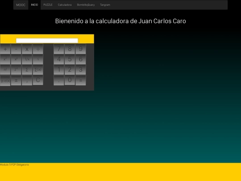This screenshot has width=241, height=181.
Task: Click the factorial n! key
Action: (x=5, y=70)
